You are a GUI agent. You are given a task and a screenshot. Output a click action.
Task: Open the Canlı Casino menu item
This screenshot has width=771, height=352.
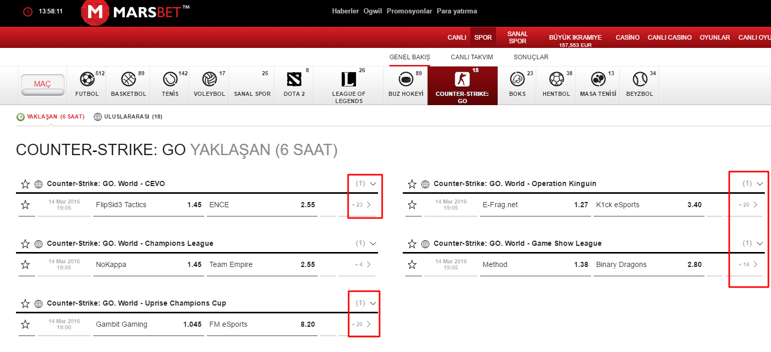(x=669, y=38)
